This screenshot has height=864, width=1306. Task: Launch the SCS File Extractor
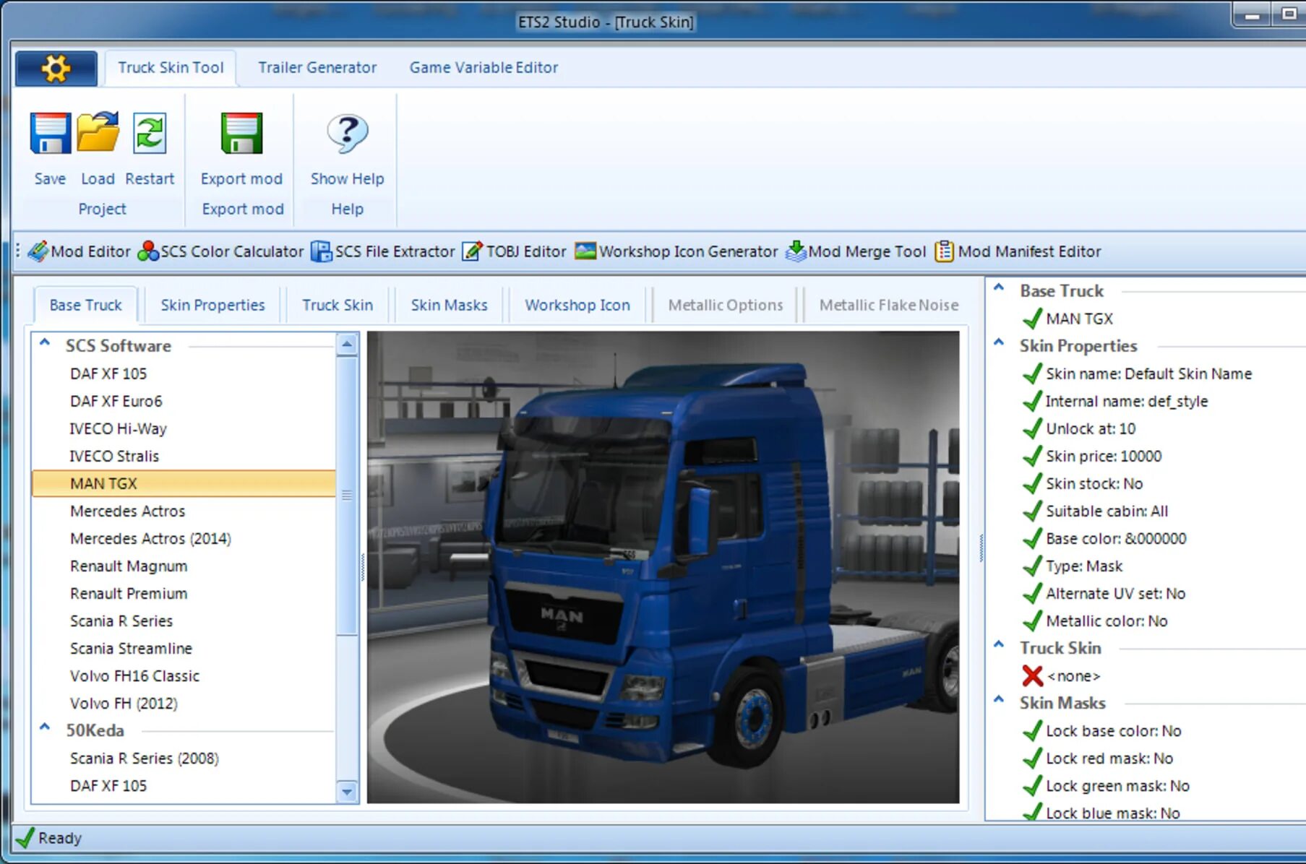[x=382, y=251]
